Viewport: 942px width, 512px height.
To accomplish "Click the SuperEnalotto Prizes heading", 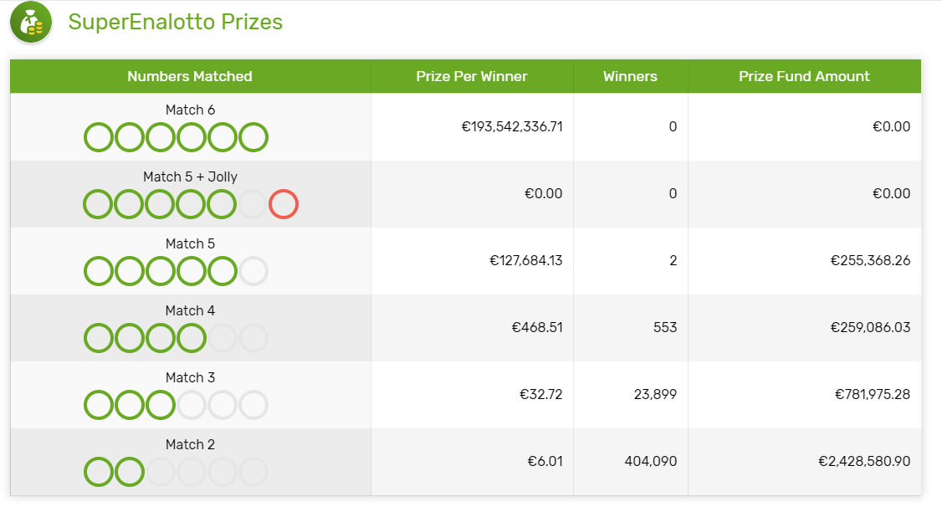I will point(176,23).
